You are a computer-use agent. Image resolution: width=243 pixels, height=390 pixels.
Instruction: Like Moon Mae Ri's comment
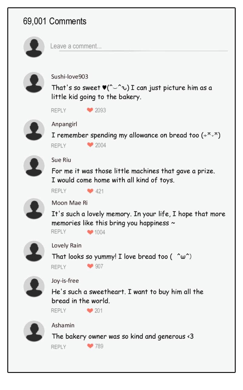point(90,232)
